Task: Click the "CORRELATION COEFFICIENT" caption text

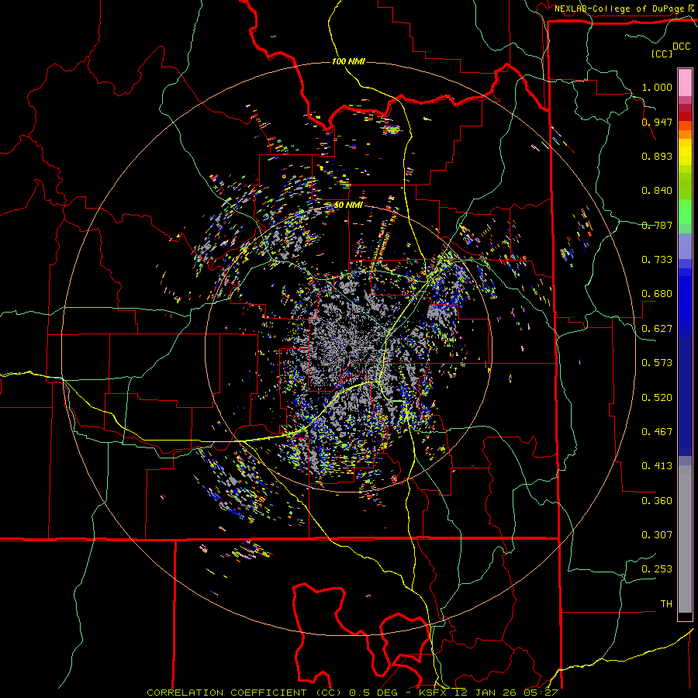Action: [x=226, y=693]
